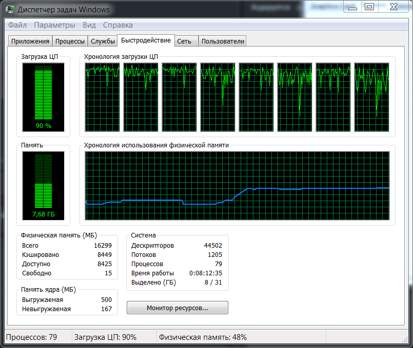Click the Хронология загрузки ЦП group label
The image size is (413, 348).
click(x=121, y=57)
